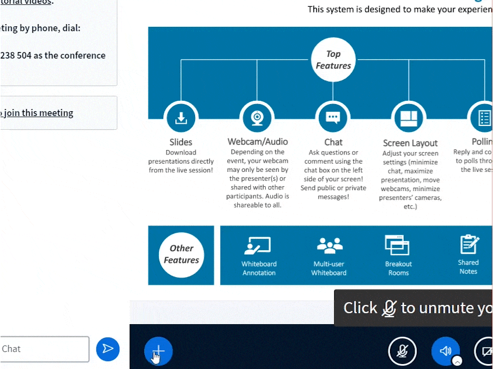Click the Whiteboard Annotation icon
The width and height of the screenshot is (493, 369).
click(x=259, y=247)
